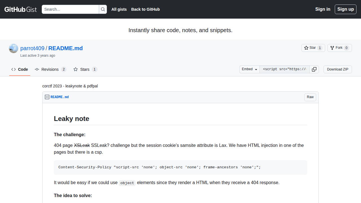Expand the Embed dropdown
This screenshot has width=361, height=203.
250,69
